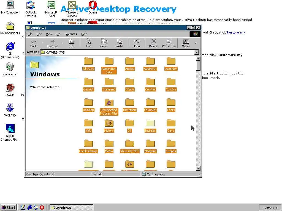The image size is (282, 211).
Task: Click the 294 object(s) selected status text
Action: [40, 174]
